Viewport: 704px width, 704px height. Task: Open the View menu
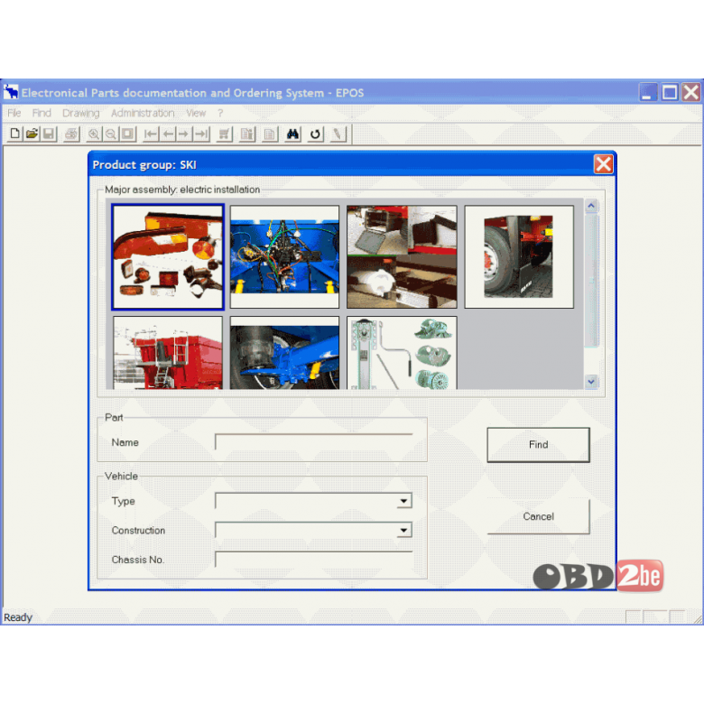pyautogui.click(x=196, y=113)
